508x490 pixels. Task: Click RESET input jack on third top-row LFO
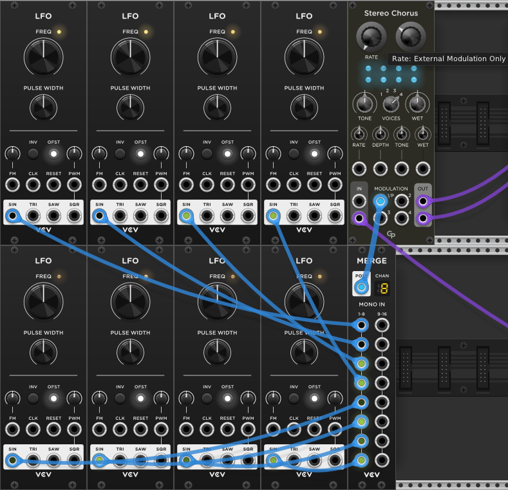(x=227, y=185)
